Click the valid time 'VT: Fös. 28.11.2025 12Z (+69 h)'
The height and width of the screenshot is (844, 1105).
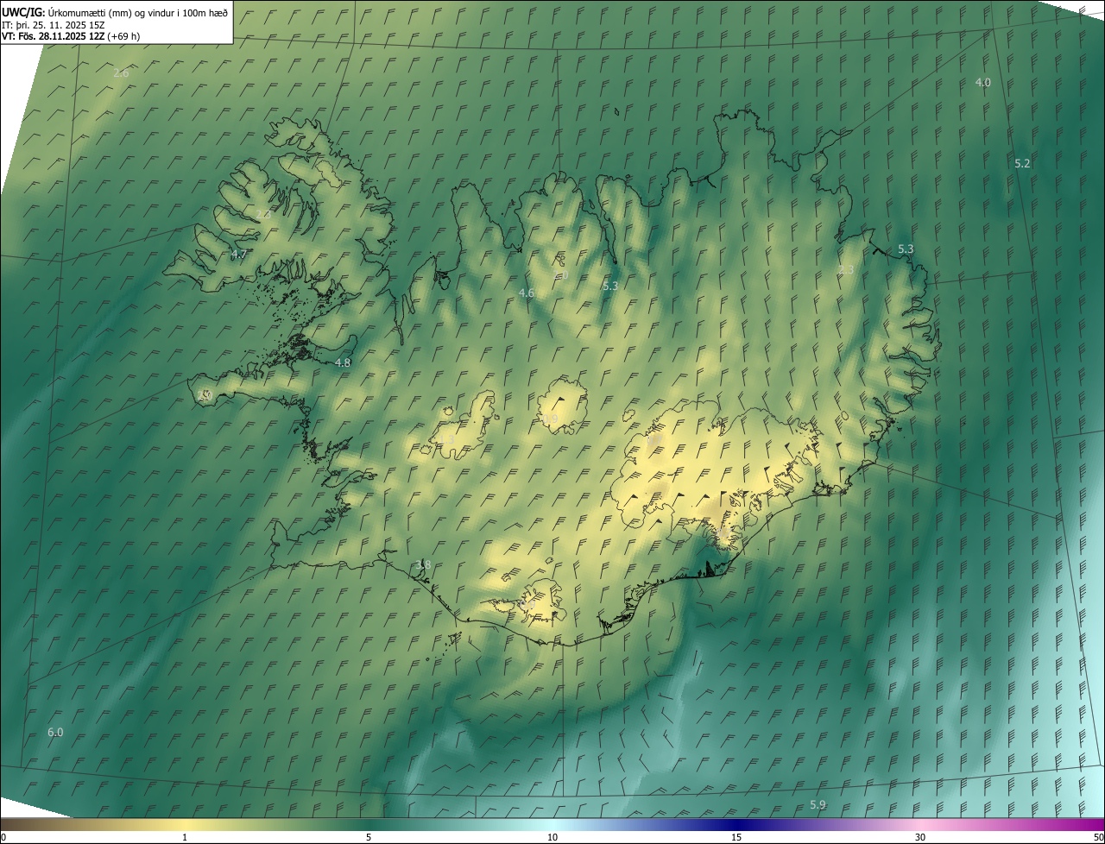[x=71, y=36]
